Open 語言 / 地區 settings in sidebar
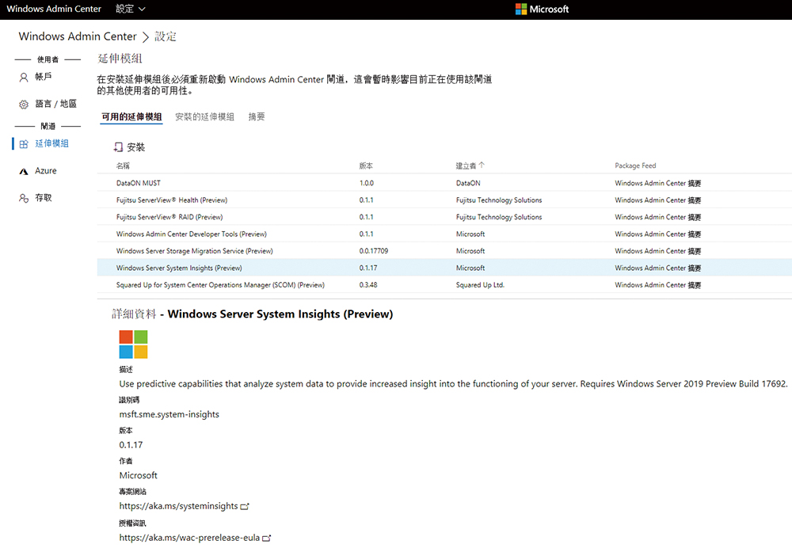Screen dimensions: 792x548 55,104
